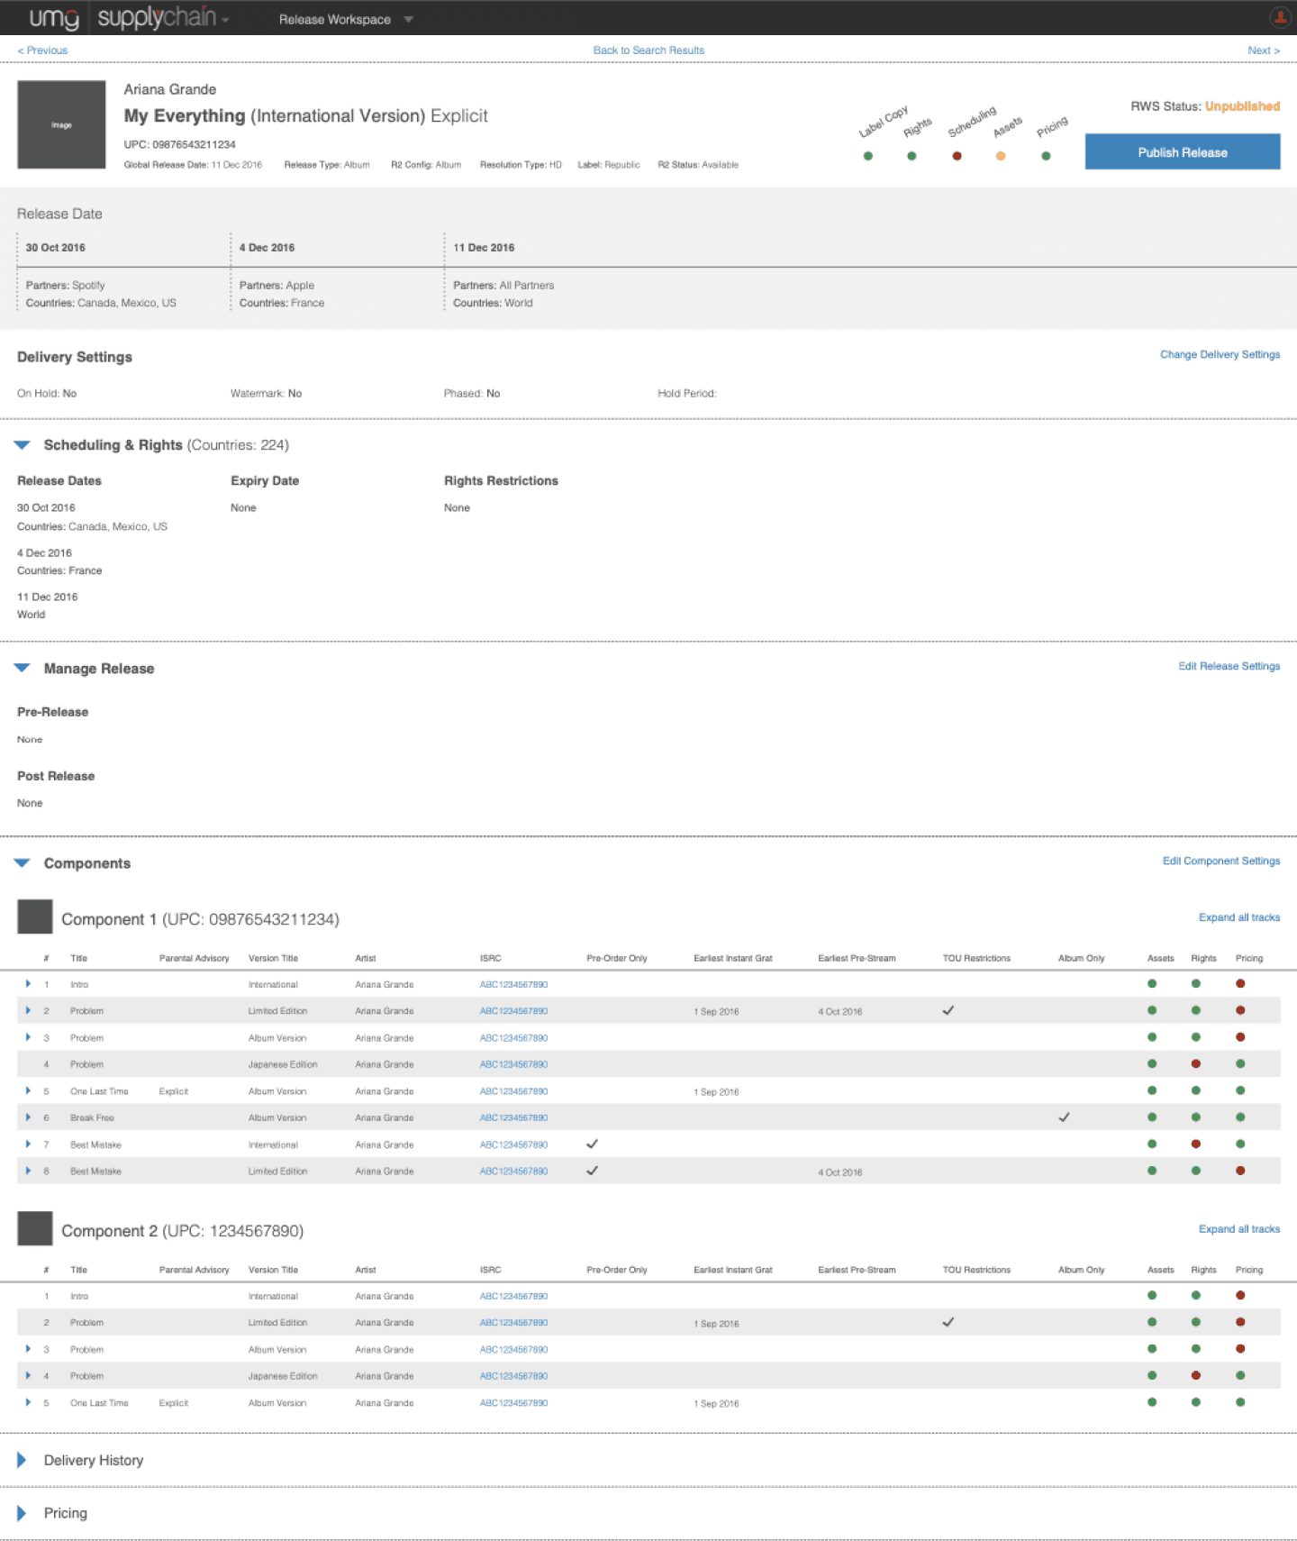Expand all tracks for Component 1
Viewport: 1297px width, 1541px height.
click(1238, 917)
